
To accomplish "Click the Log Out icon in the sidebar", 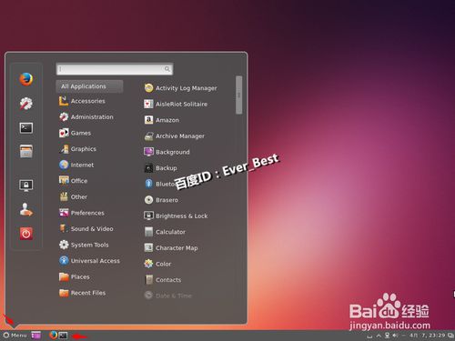I will tap(26, 209).
